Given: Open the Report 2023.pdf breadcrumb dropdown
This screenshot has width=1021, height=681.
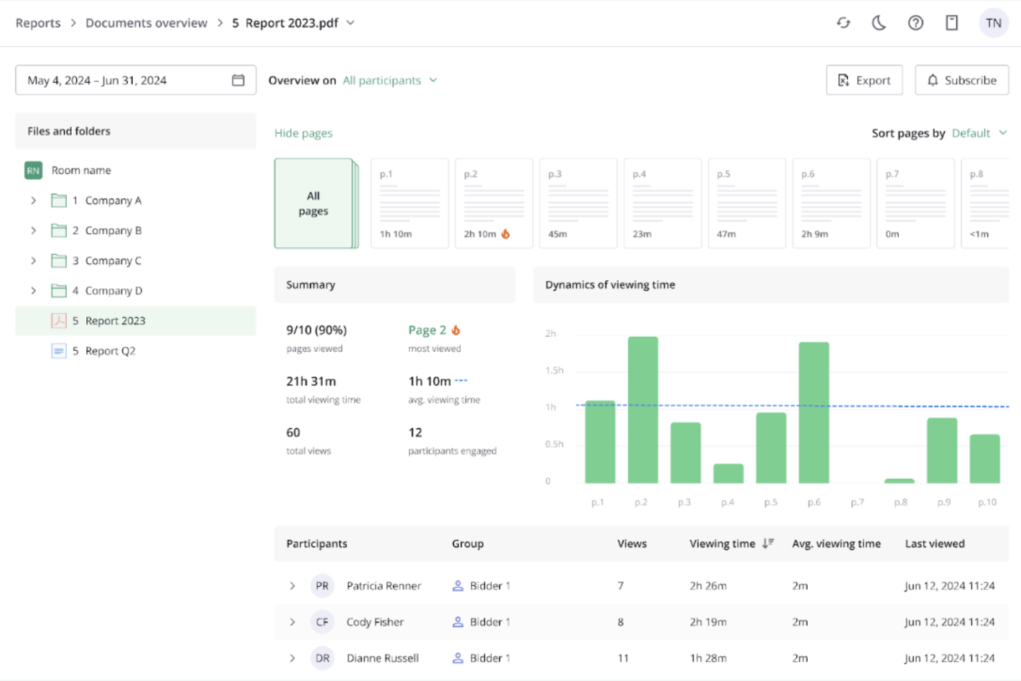Looking at the screenshot, I should tap(350, 23).
